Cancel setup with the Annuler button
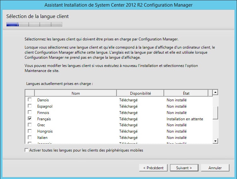This screenshot has width=237, height=179. point(215,168)
